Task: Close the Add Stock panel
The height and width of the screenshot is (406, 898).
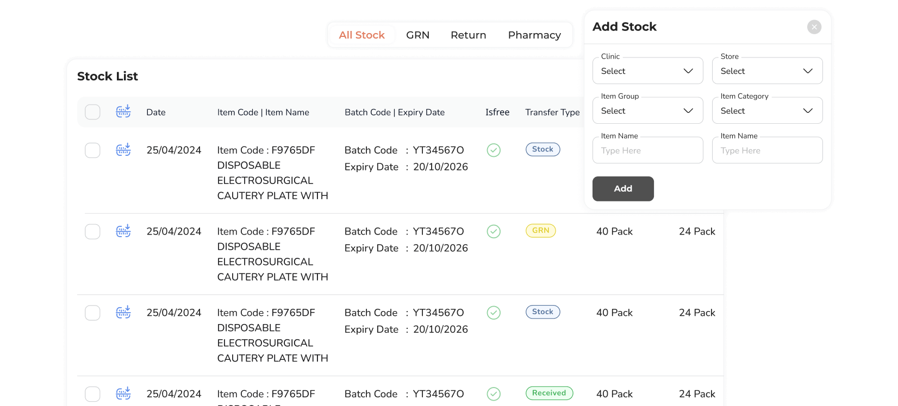Action: 814,27
